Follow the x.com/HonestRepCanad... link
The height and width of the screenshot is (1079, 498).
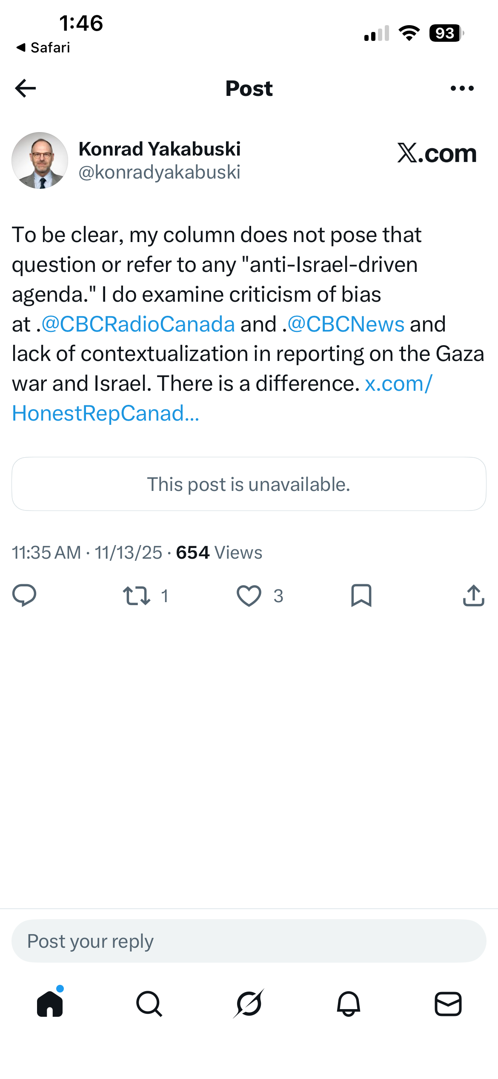(222, 398)
